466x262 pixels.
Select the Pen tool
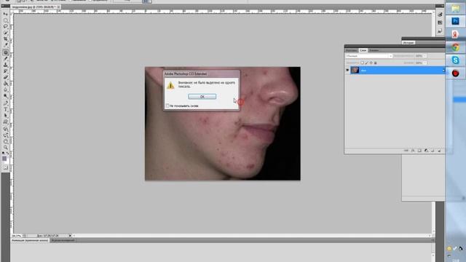6,103
